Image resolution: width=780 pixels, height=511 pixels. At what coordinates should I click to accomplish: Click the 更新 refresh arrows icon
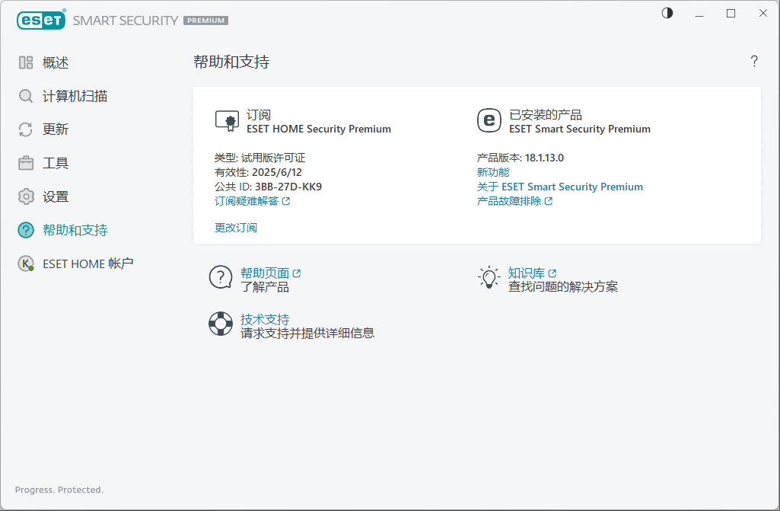point(26,129)
